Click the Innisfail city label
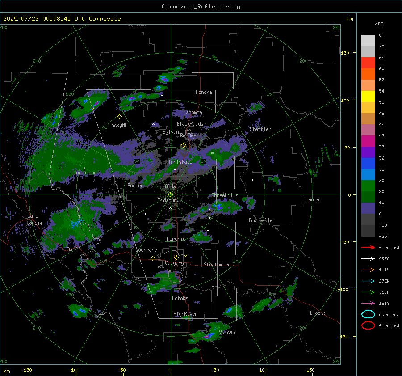This screenshot has height=376, width=402. click(180, 162)
